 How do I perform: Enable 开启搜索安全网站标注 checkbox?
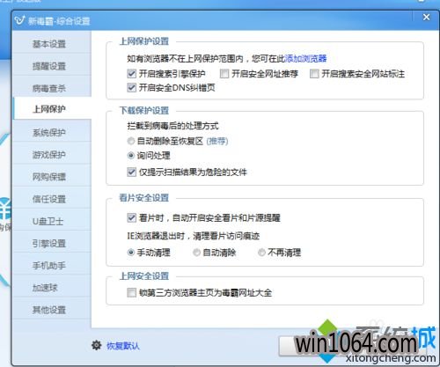pyautogui.click(x=314, y=74)
